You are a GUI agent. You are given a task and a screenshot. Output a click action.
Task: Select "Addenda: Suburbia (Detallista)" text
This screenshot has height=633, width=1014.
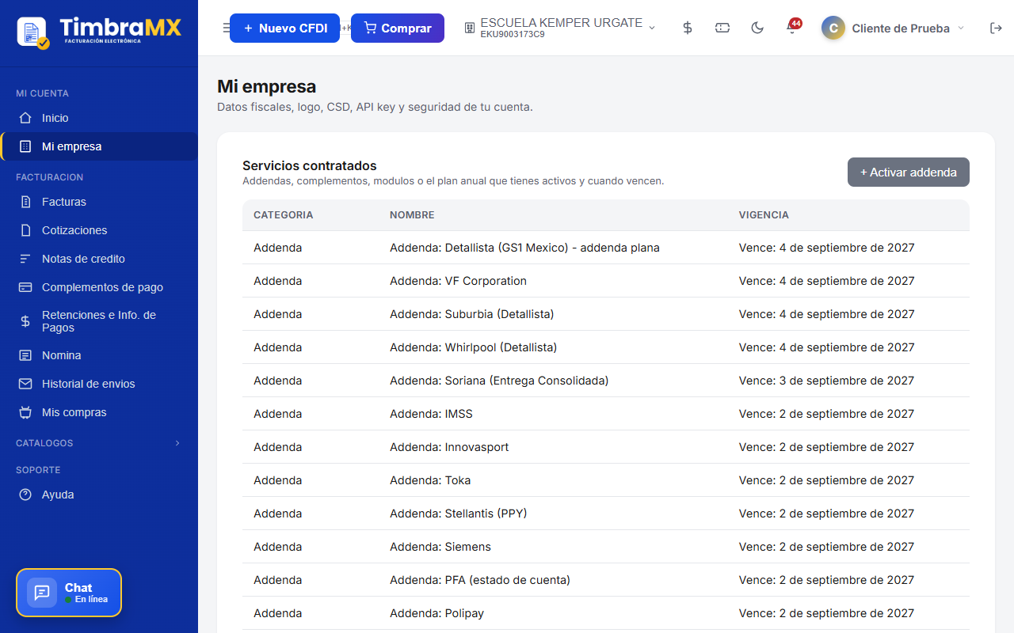[x=472, y=314]
